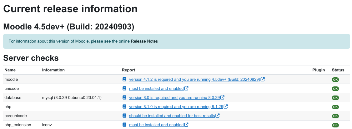Click the book icon in php row
352x129 pixels.
point(124,106)
